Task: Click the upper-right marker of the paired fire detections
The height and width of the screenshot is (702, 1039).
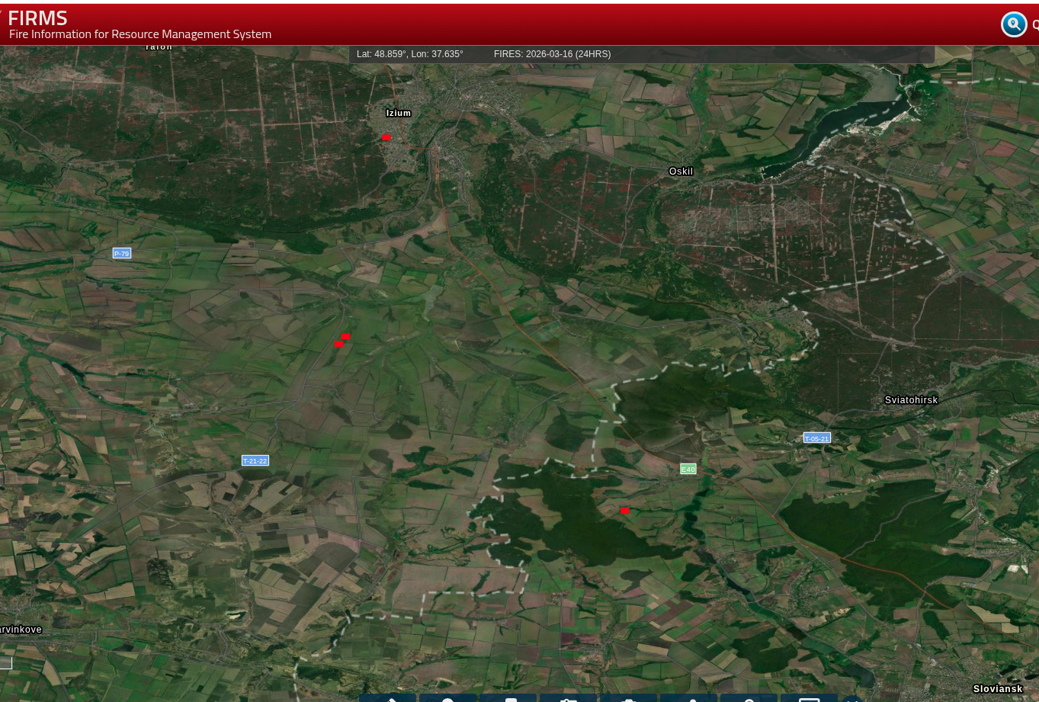Action: [x=346, y=336]
